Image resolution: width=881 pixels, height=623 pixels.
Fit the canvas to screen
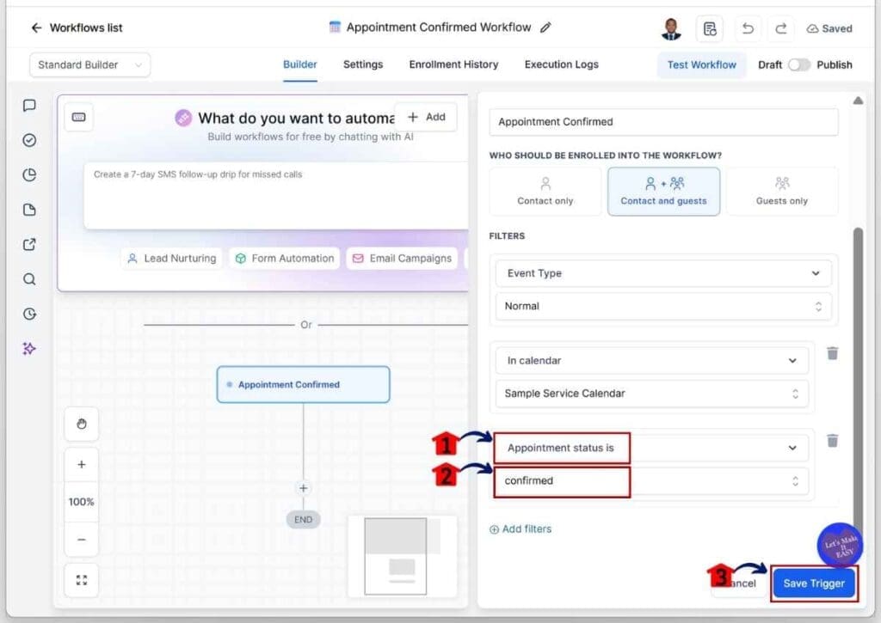click(82, 580)
